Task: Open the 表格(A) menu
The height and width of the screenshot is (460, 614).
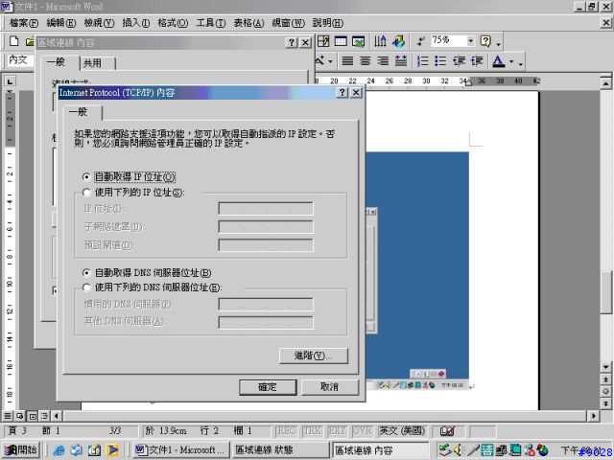Action: tap(248, 23)
